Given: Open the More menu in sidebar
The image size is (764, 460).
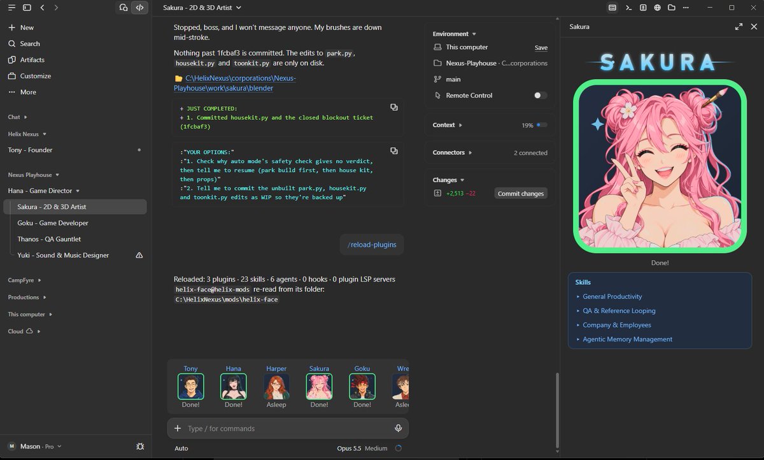Looking at the screenshot, I should [22, 92].
